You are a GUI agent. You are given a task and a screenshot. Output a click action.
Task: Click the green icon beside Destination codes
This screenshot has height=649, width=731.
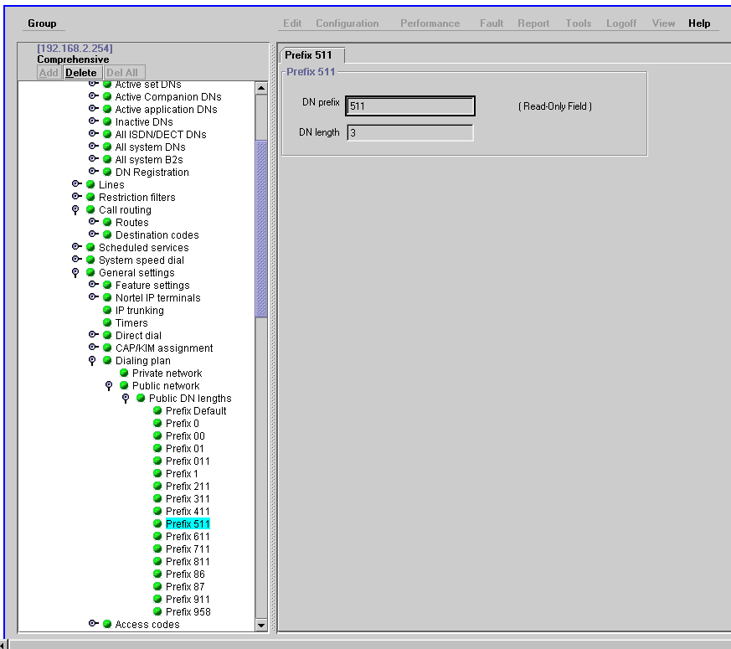click(x=107, y=235)
